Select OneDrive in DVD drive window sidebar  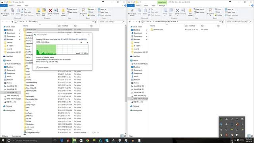coord(136,56)
